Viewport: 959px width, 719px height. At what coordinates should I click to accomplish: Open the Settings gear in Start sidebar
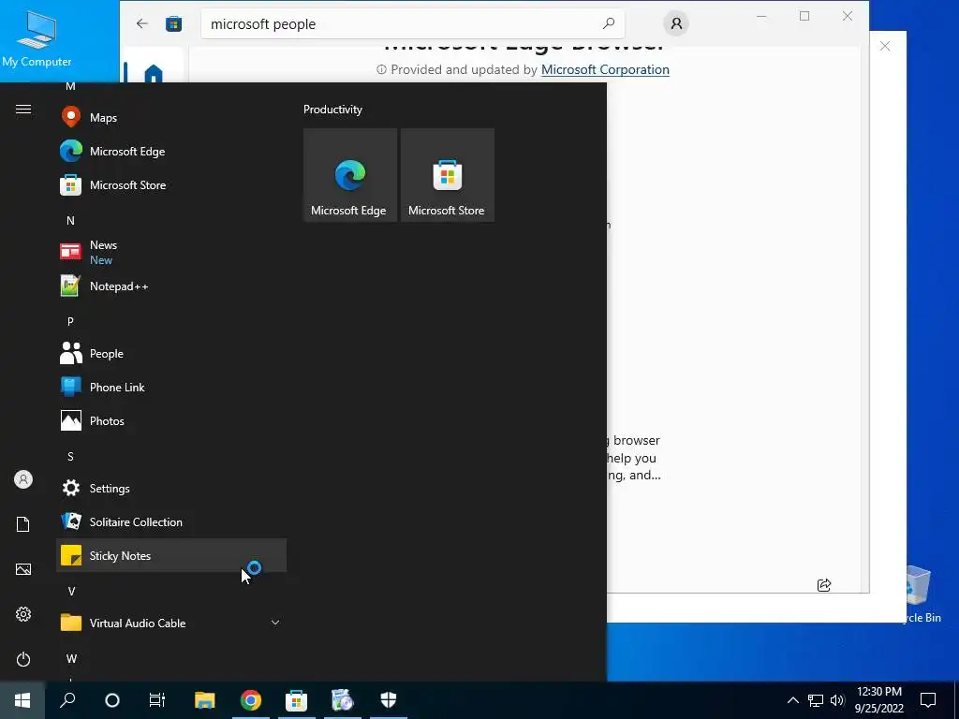pos(23,614)
